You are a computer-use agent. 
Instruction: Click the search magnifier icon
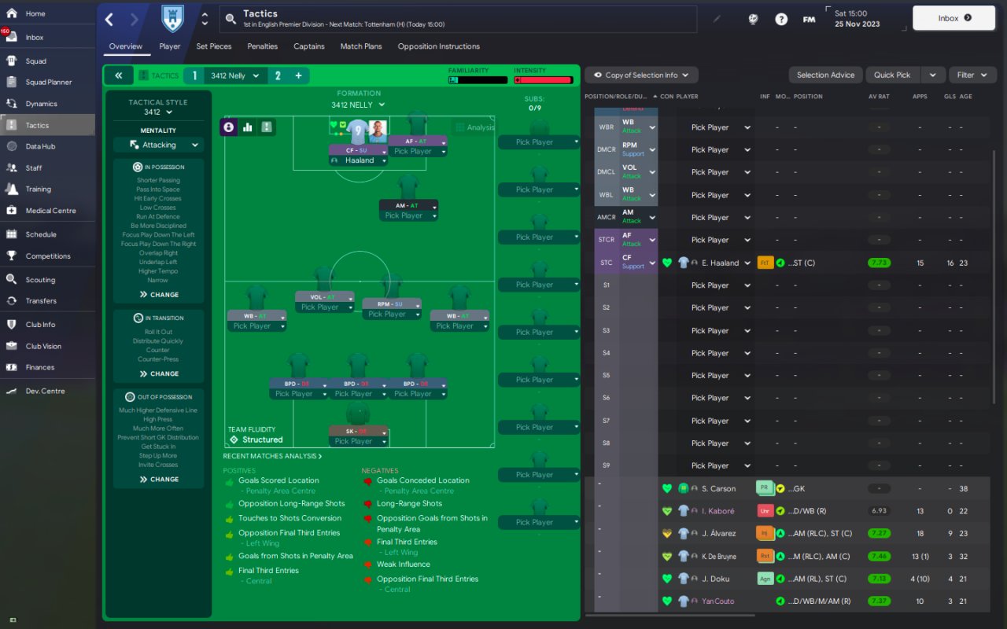click(230, 19)
